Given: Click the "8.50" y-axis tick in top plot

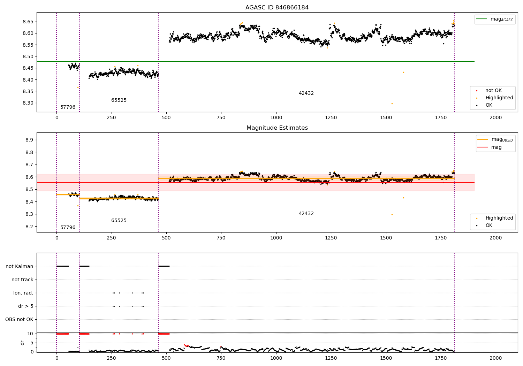Looking at the screenshot, I should click(x=28, y=56).
